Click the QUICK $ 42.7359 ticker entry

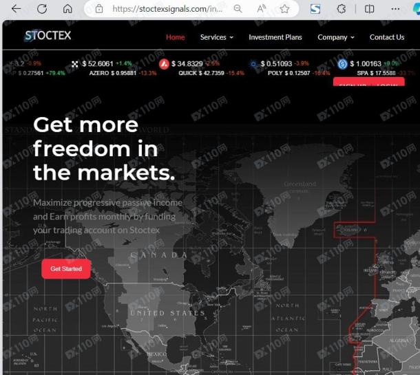pyautogui.click(x=211, y=73)
